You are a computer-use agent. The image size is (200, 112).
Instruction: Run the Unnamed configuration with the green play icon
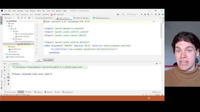click(x=142, y=14)
